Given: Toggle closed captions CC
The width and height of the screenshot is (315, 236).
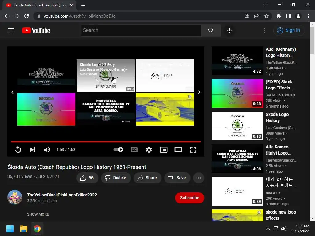Looking at the screenshot, I should (134, 150).
